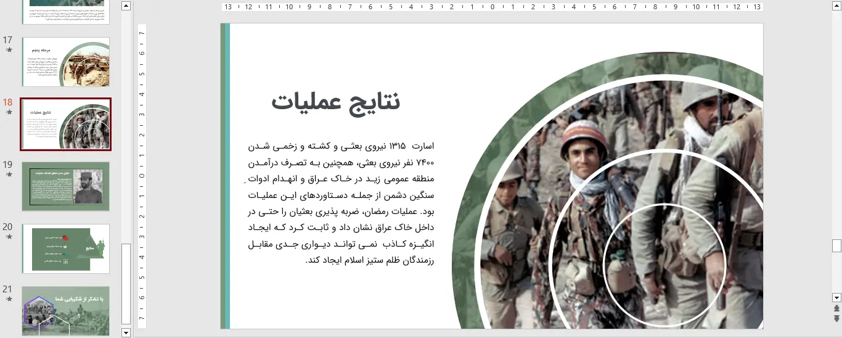Screen dimensions: 842x338
Task: Click the main editor scroll-up arrow
Action: tap(836, 6)
